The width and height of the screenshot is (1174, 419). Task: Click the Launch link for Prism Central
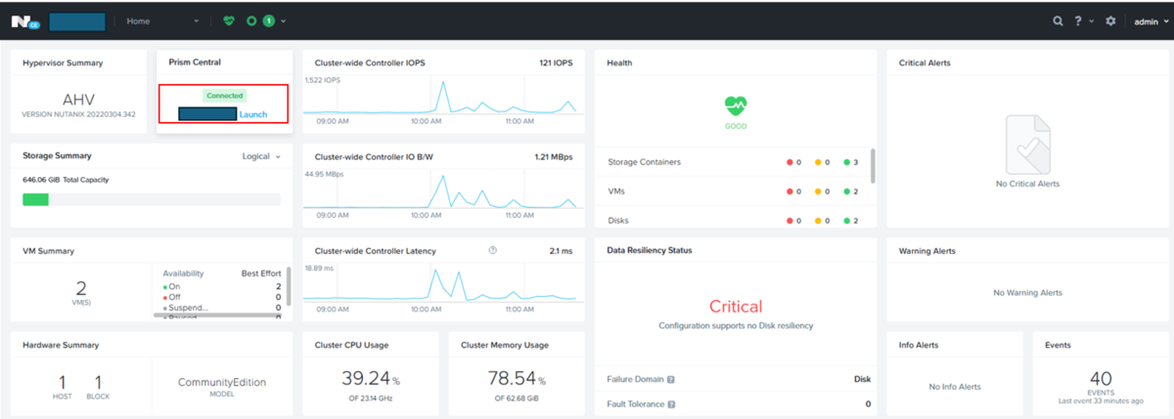pyautogui.click(x=252, y=114)
